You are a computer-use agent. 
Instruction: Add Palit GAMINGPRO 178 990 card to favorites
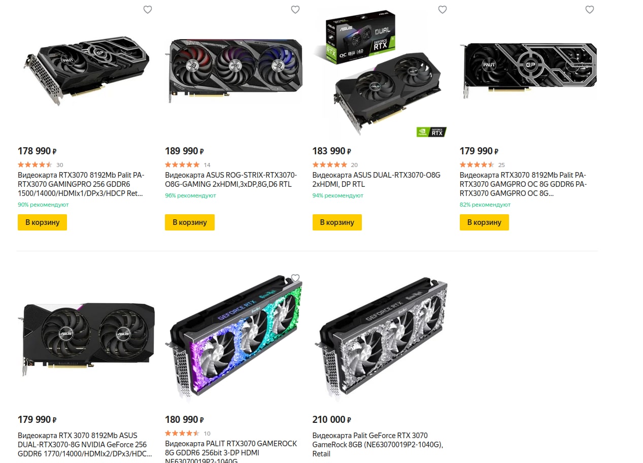click(x=148, y=9)
